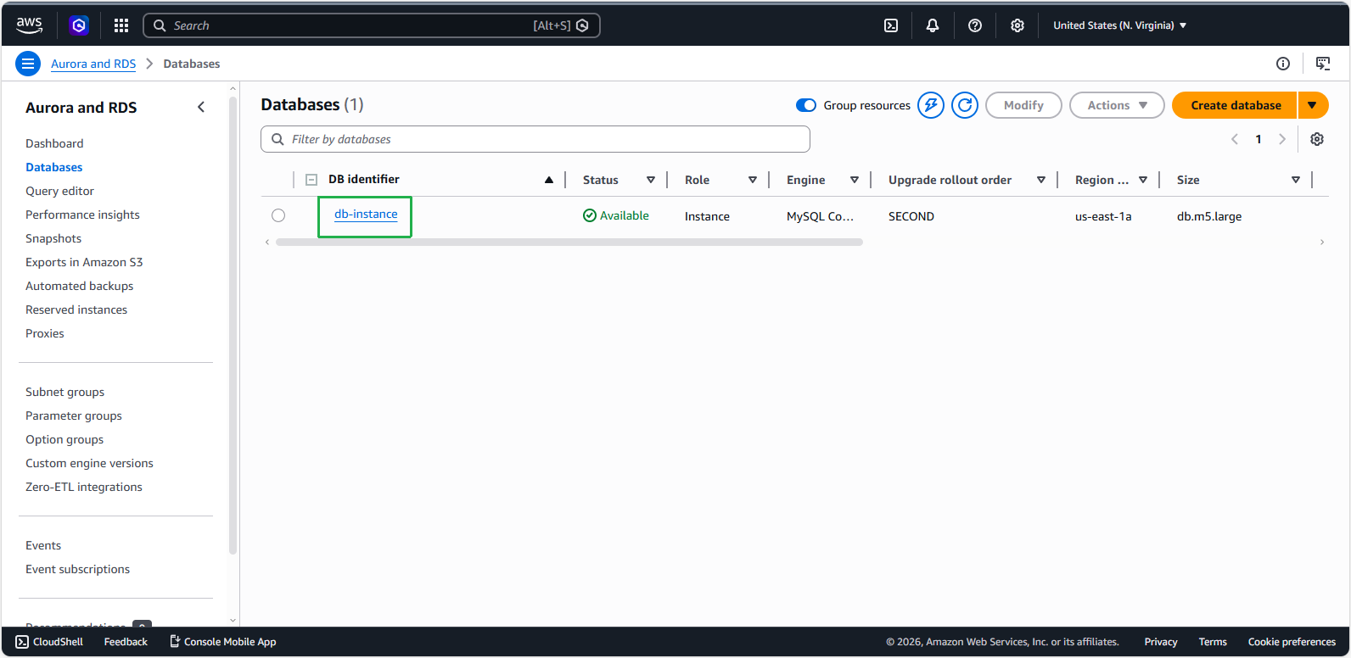Sort by the Status column
1351x658 pixels.
coord(651,180)
